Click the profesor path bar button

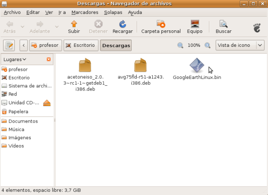coord(45,45)
